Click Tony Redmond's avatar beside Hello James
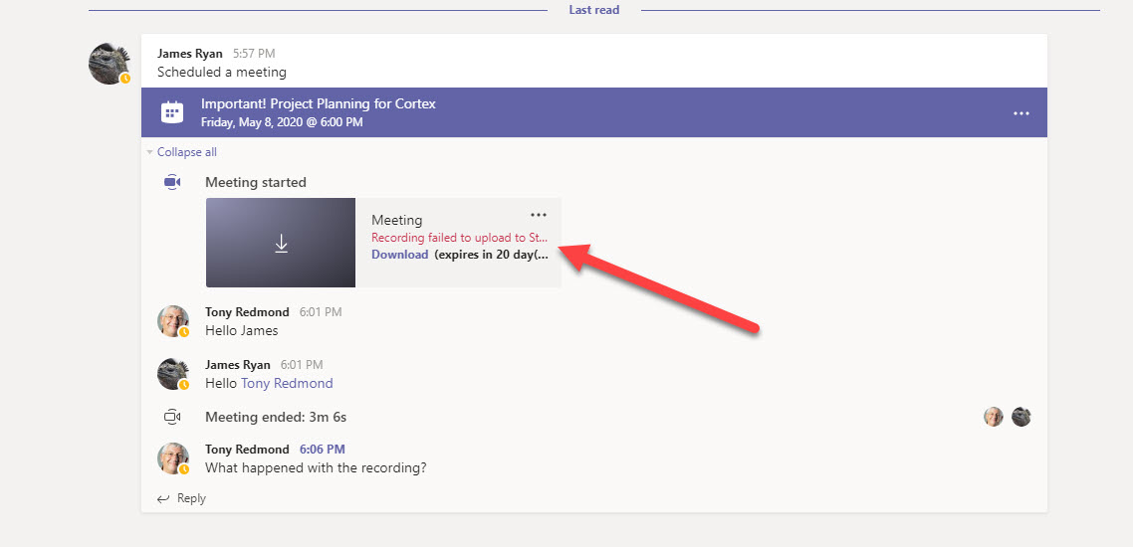The width and height of the screenshot is (1133, 547). point(173,321)
